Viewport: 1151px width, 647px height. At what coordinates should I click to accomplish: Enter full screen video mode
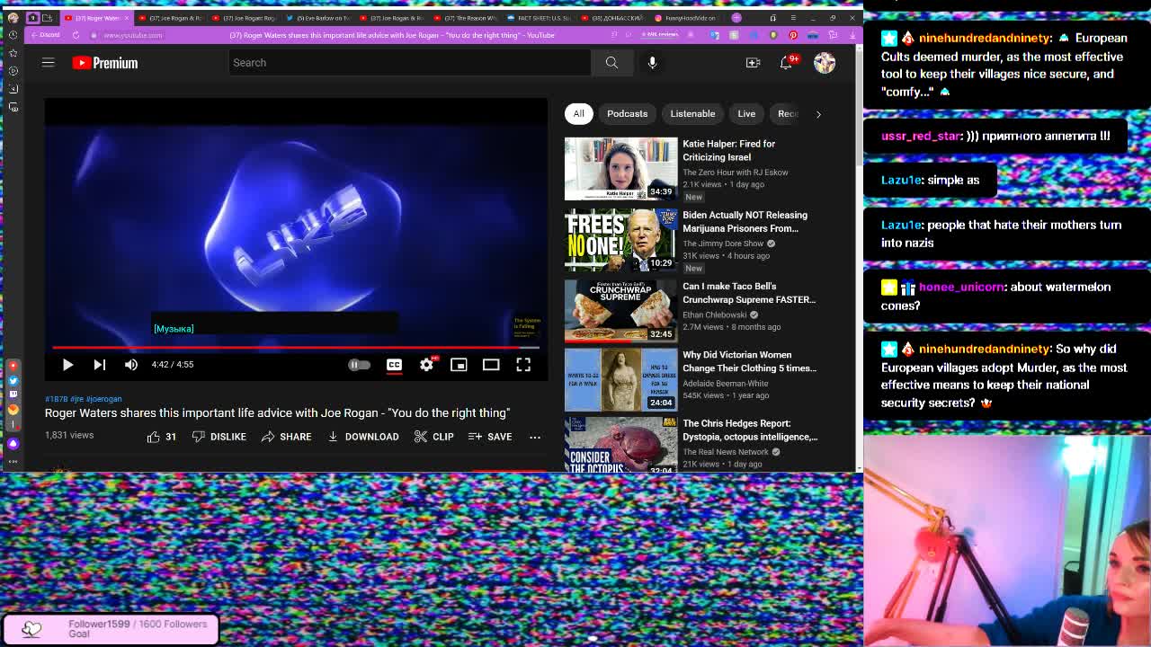click(x=523, y=365)
